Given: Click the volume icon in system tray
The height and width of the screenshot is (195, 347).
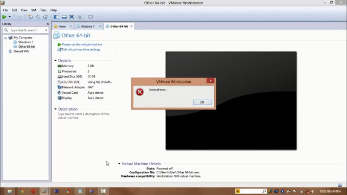Looking at the screenshot, I should (x=313, y=191).
